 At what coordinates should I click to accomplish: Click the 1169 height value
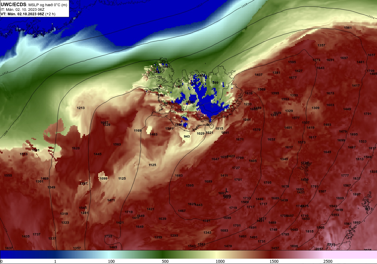138,131
